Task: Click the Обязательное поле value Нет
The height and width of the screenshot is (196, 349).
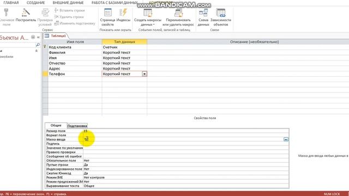Action: click(x=186, y=161)
